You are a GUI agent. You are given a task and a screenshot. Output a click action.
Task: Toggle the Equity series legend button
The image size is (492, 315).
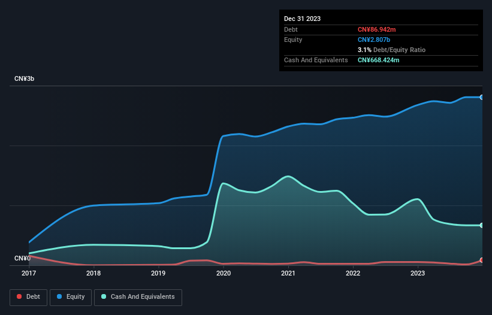pyautogui.click(x=71, y=297)
